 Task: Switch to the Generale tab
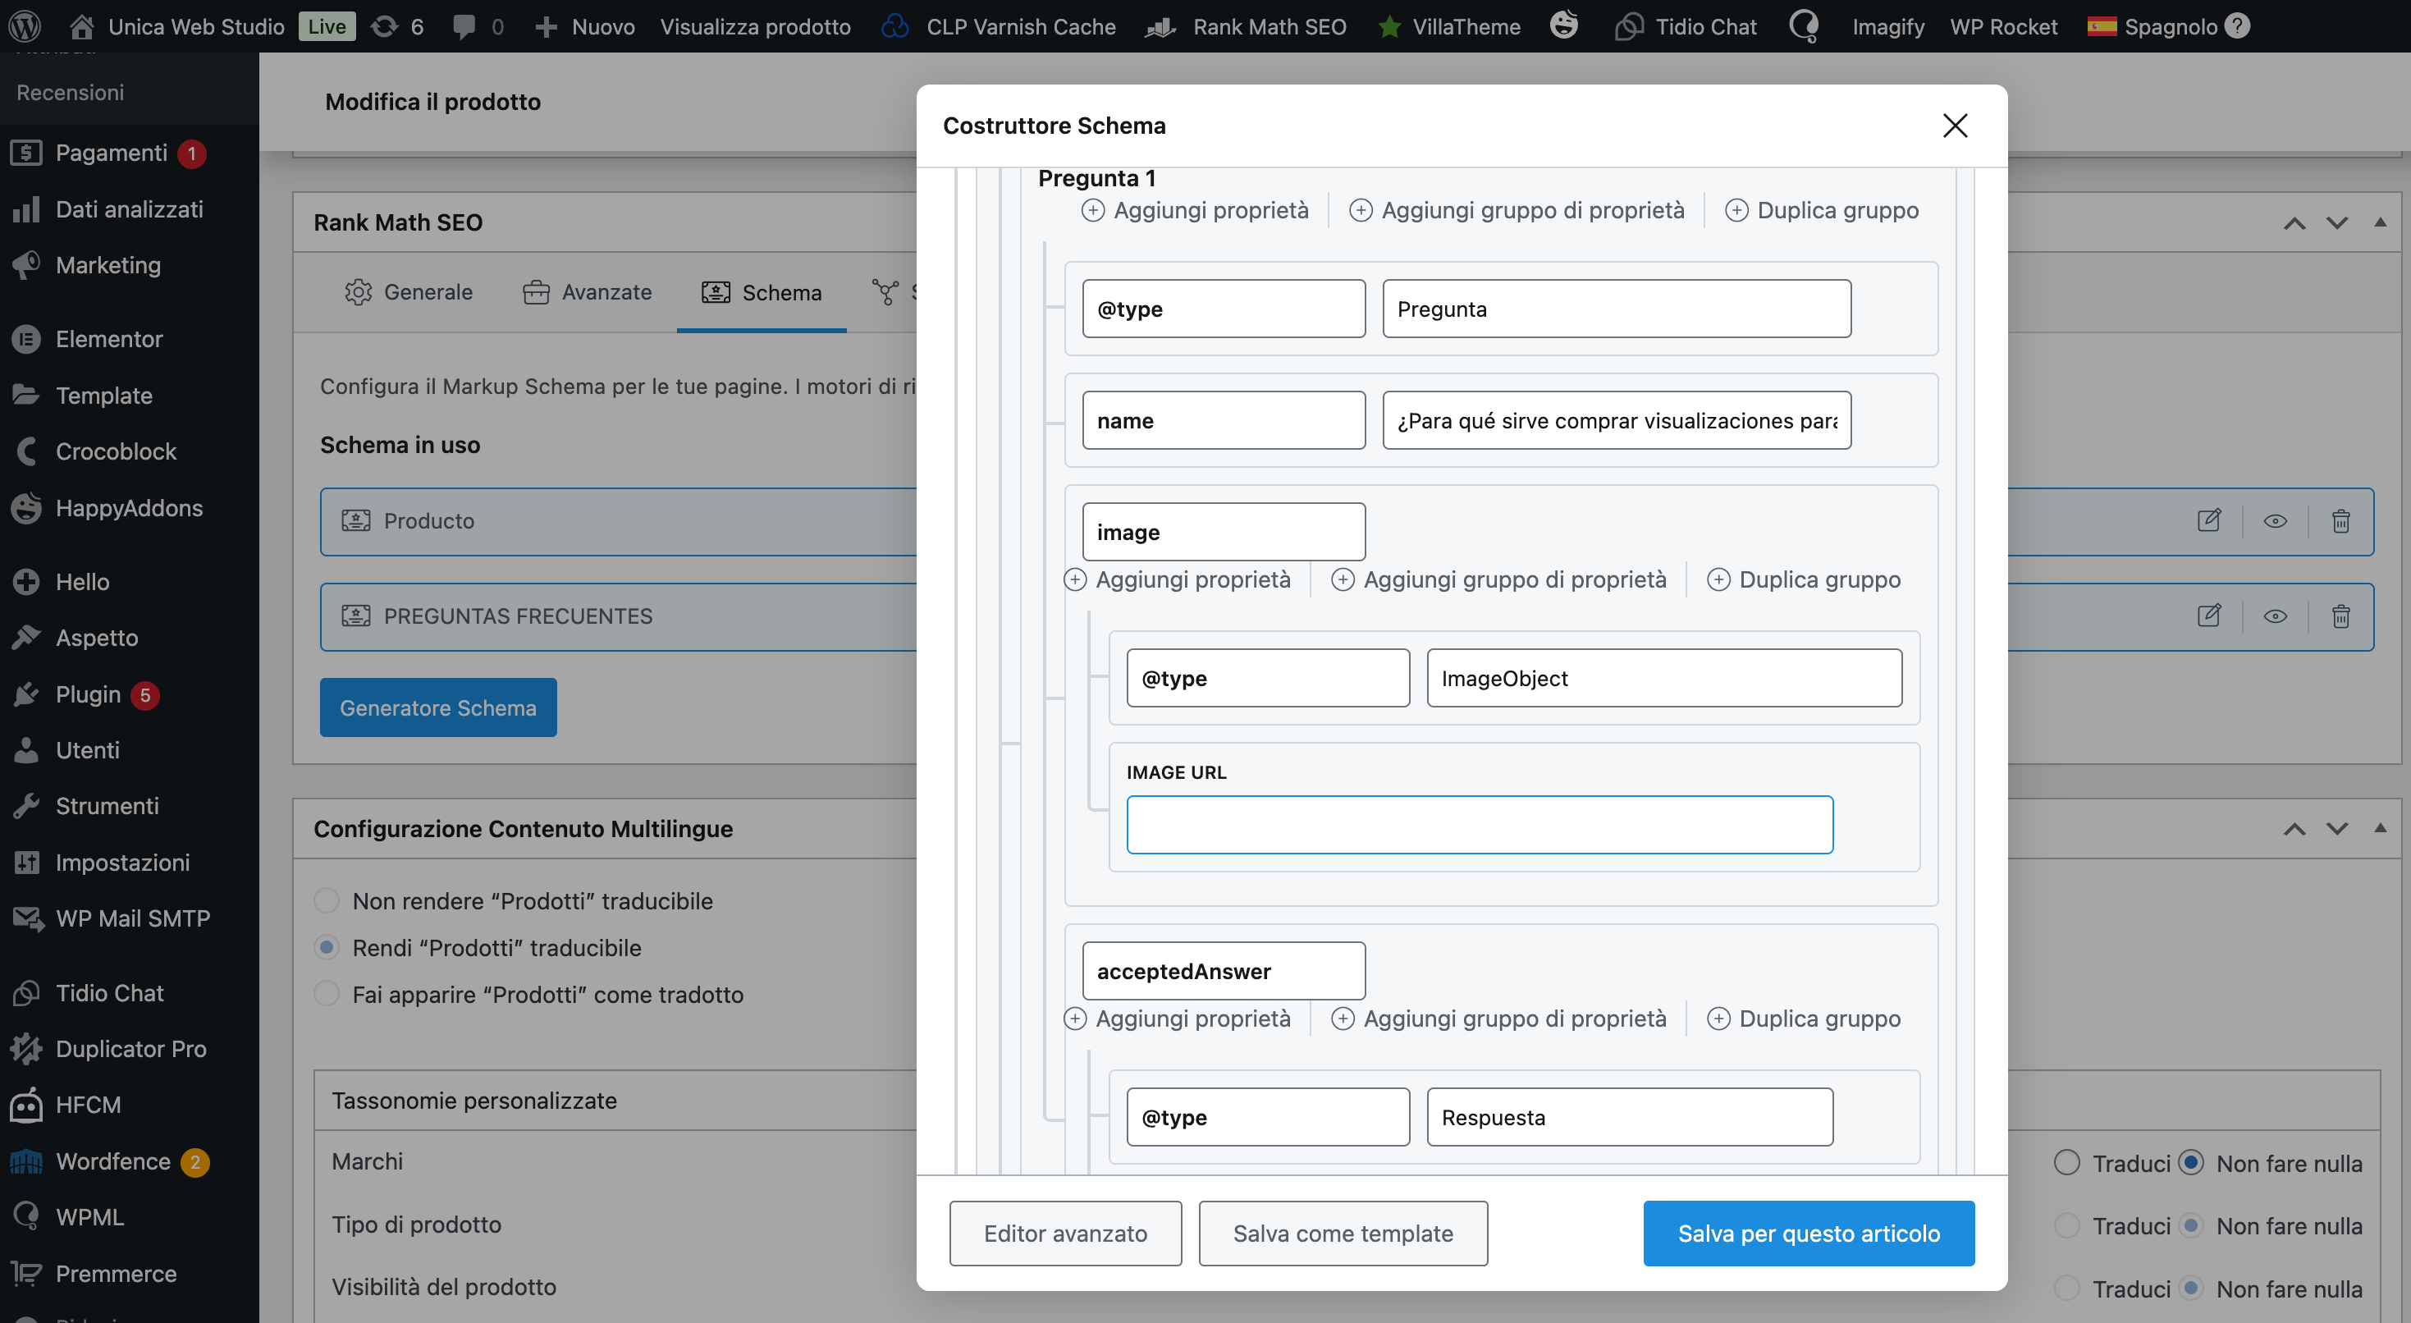(x=409, y=292)
